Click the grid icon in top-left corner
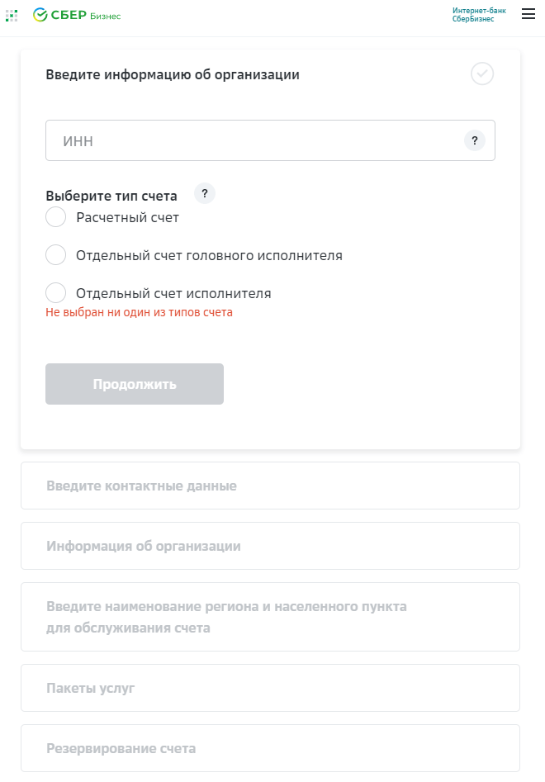The height and width of the screenshot is (782, 545). pyautogui.click(x=12, y=14)
